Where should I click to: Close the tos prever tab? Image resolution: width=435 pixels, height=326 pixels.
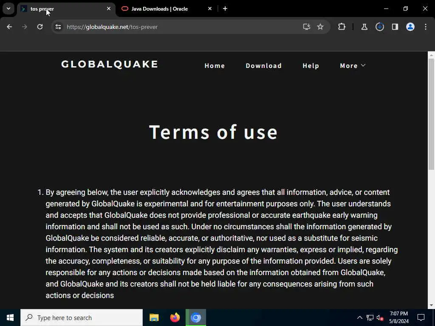pos(109,8)
